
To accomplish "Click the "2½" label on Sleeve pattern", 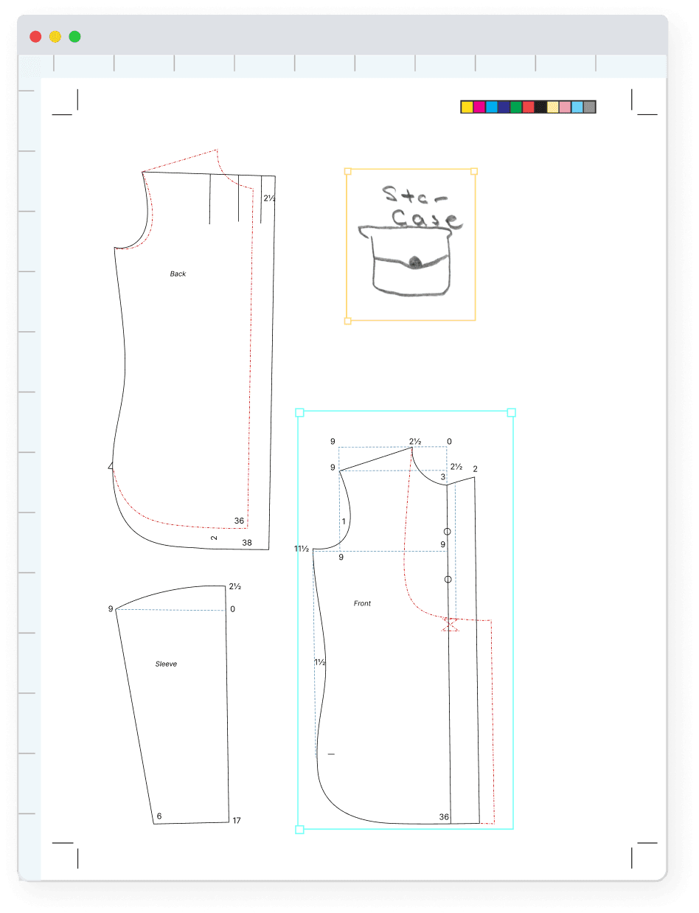I will [x=235, y=586].
